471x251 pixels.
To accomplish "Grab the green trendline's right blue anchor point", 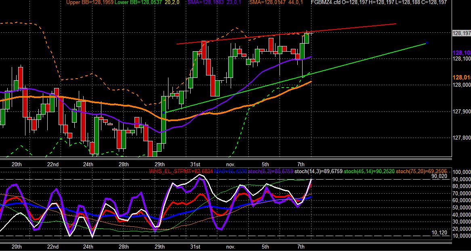I will point(427,43).
